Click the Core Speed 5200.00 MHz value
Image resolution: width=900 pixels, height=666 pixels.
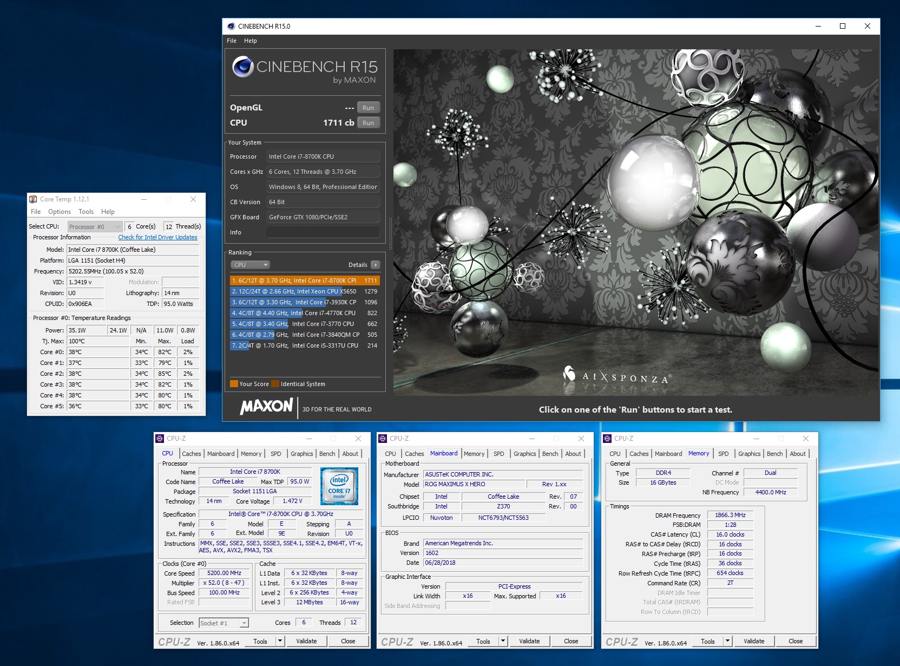click(224, 573)
